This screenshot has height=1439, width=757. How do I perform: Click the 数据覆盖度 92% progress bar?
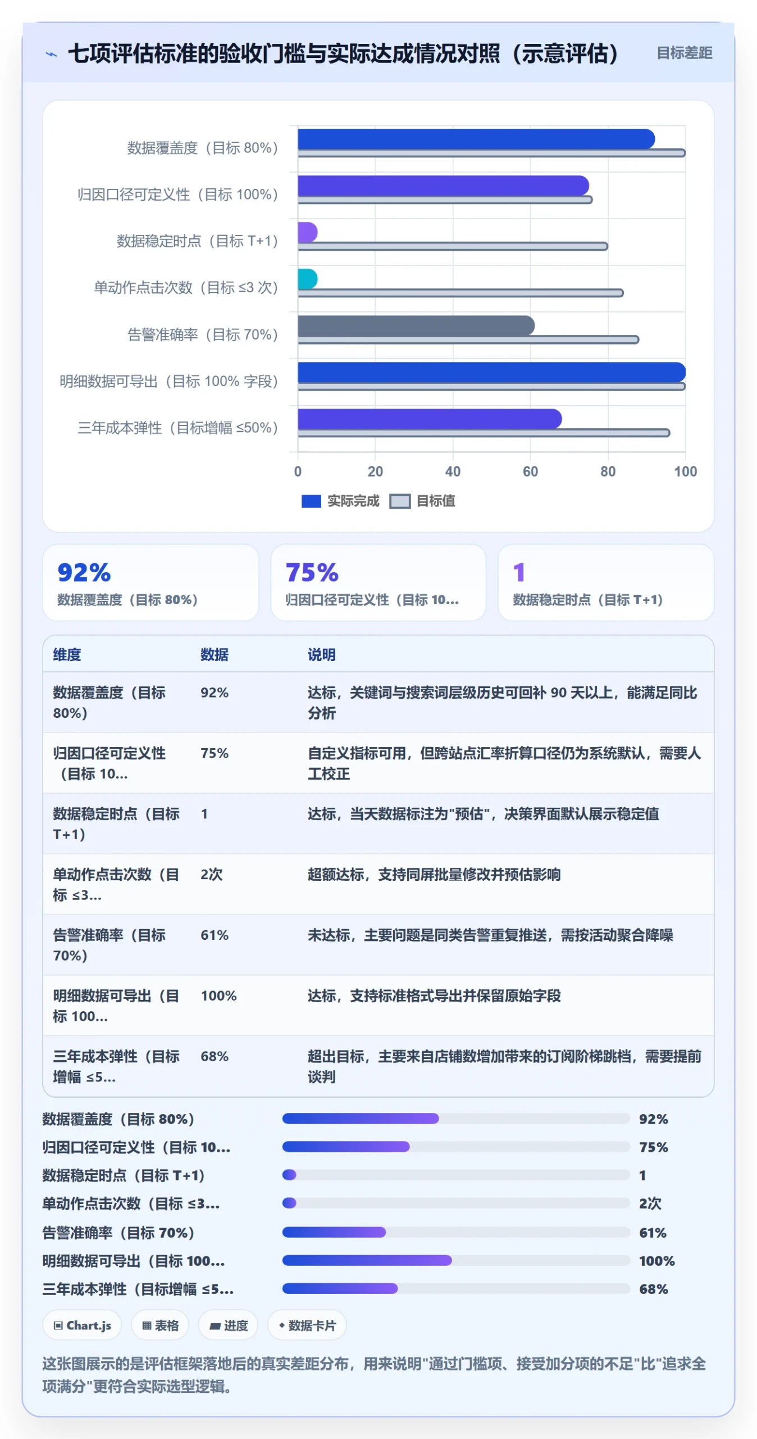click(x=455, y=1119)
